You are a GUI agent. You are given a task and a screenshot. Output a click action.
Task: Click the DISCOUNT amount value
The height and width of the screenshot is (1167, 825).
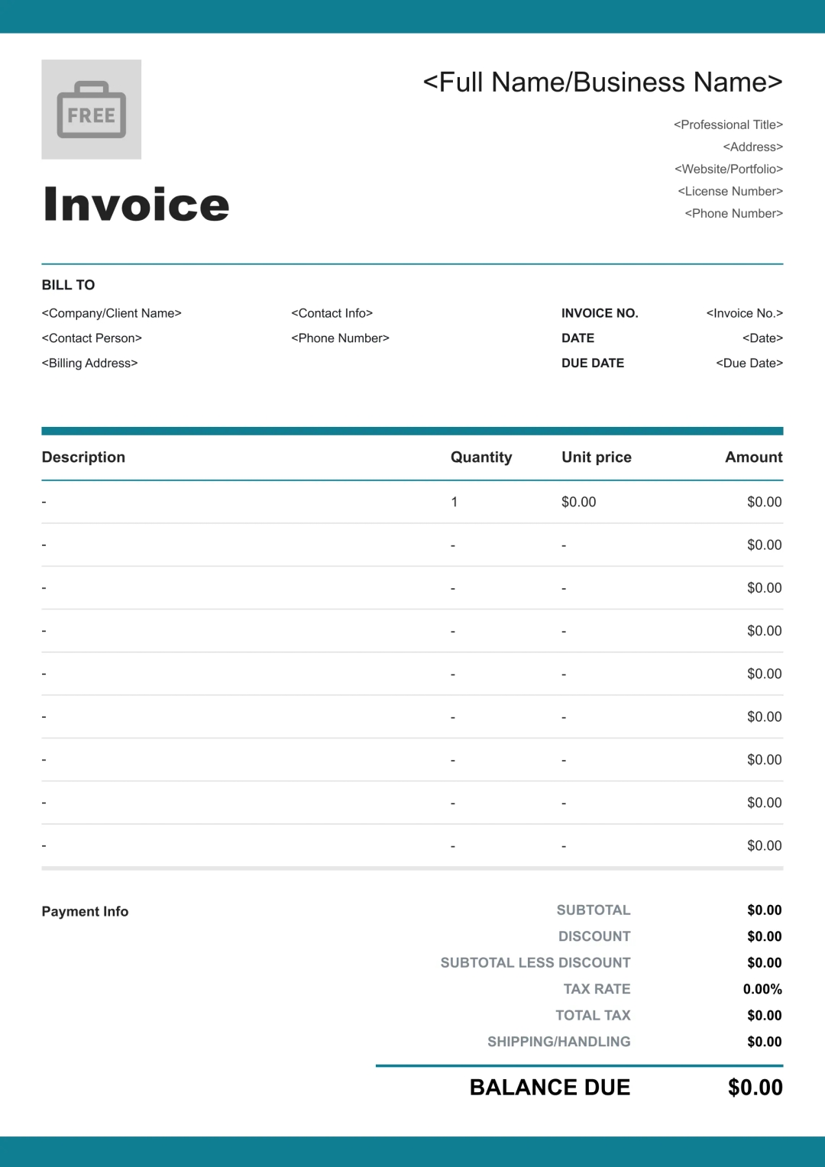[x=764, y=937]
